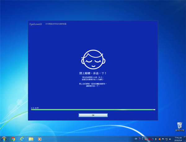Screen dimensions: 186x142
Task: Click the "閉上眼睛，休息一下！" heading
Action: (93, 73)
